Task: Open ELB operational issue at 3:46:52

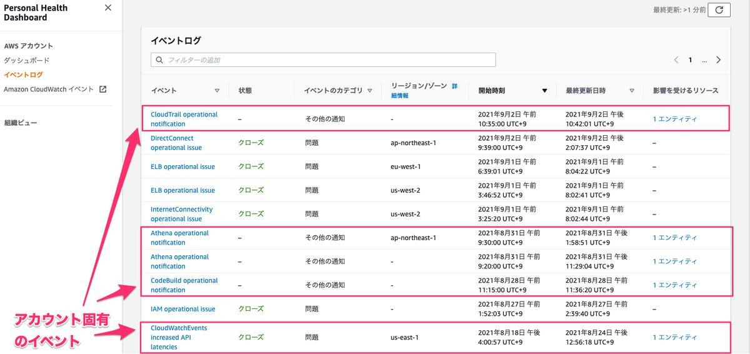Action: [x=182, y=190]
